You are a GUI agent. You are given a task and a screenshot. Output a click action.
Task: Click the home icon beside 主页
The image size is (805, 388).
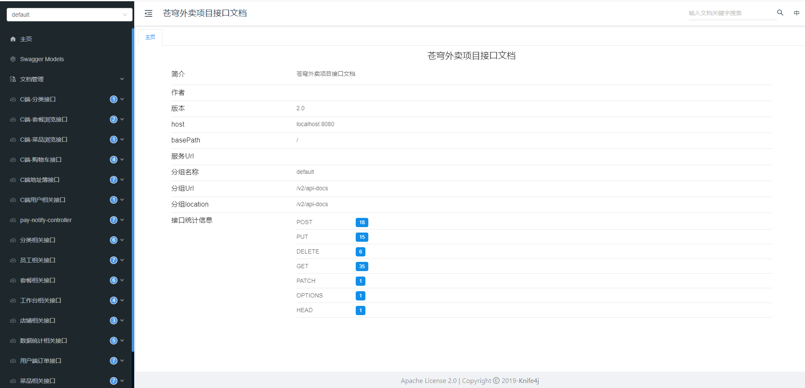(13, 39)
